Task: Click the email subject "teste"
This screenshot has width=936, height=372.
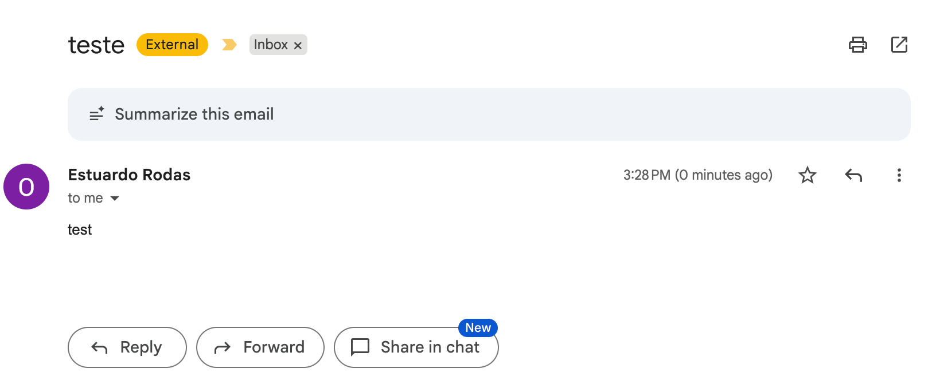Action: pyautogui.click(x=96, y=45)
